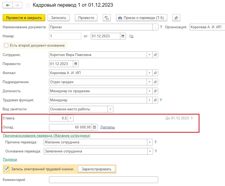Click the Наименование документа text field
Screen dimensions: 225x186
[101, 27]
